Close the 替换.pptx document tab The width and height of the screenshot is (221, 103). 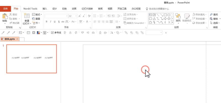pyautogui.click(x=17, y=39)
